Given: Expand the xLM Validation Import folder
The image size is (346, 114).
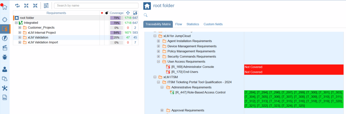Looking at the screenshot, I should pyautogui.click(x=20, y=42).
